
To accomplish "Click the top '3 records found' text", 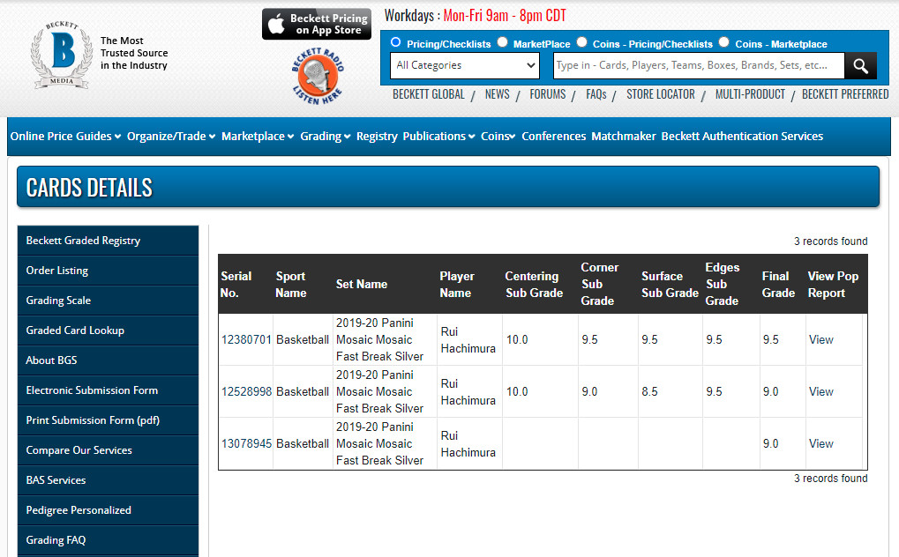I will tap(830, 241).
